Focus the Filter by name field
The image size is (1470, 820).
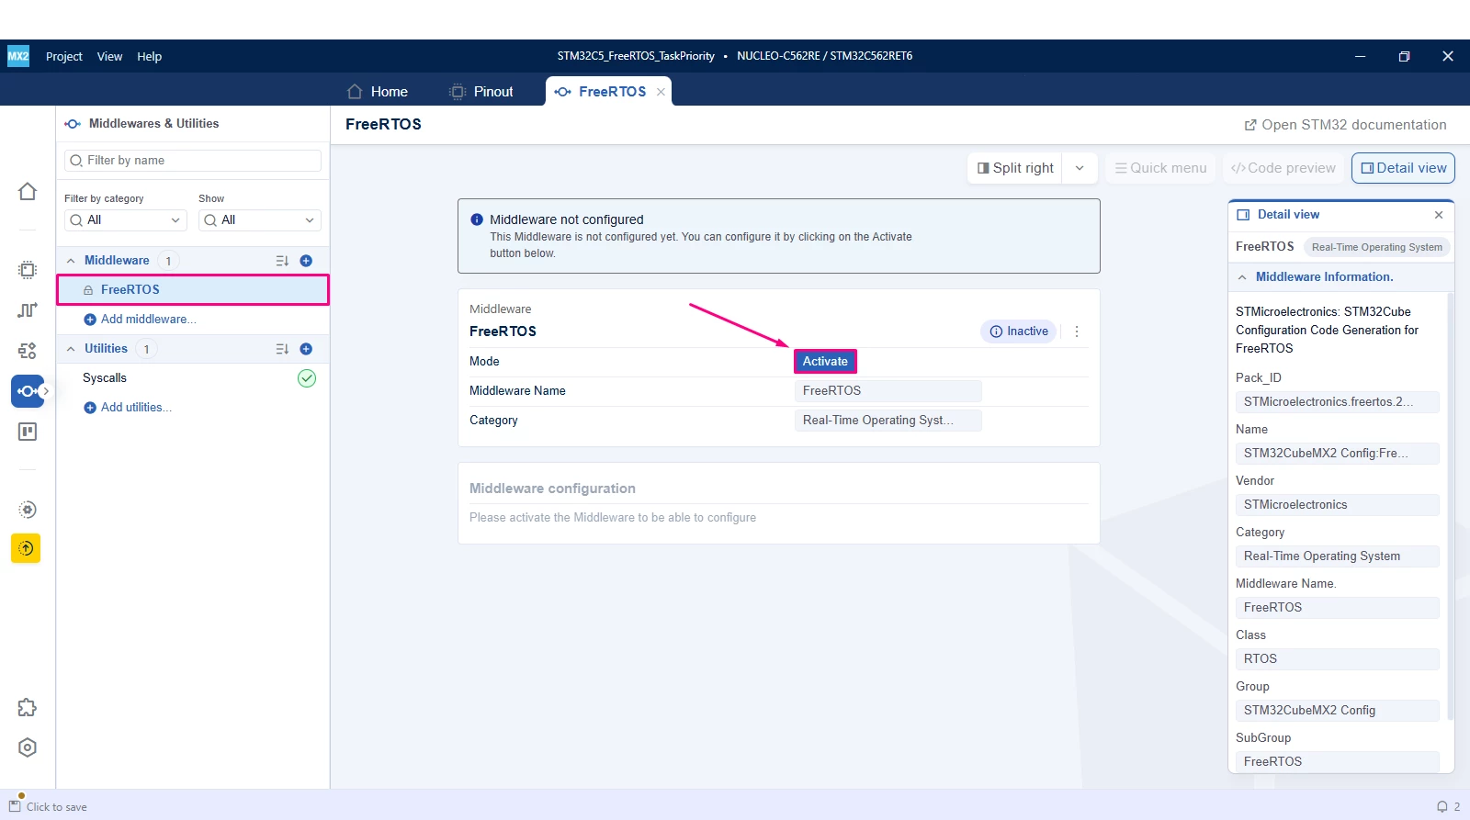(193, 161)
